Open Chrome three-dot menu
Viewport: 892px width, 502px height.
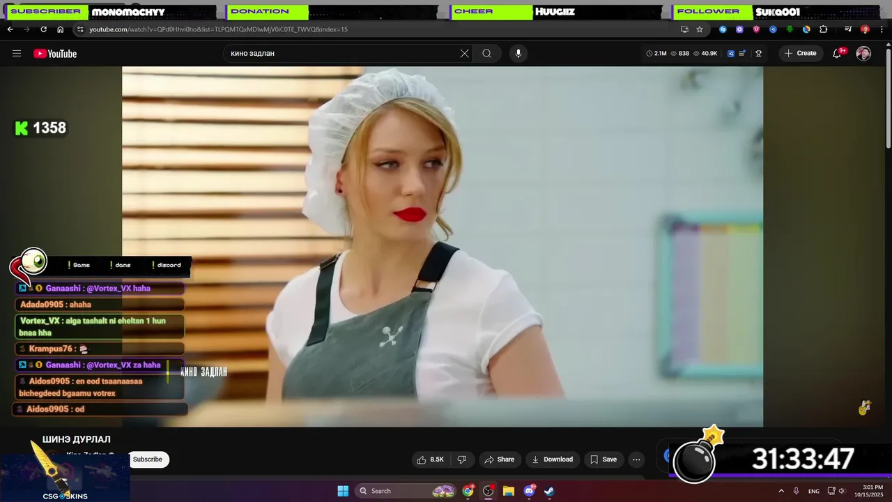(881, 29)
